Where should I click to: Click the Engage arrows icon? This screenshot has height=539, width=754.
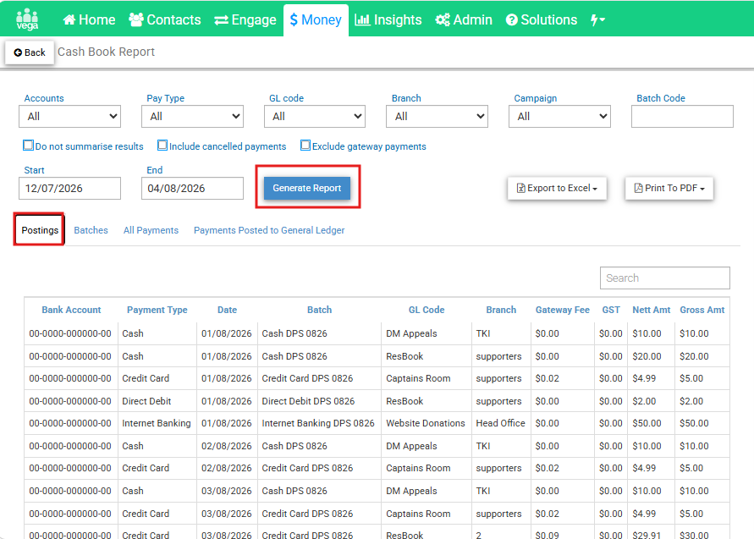coord(221,20)
